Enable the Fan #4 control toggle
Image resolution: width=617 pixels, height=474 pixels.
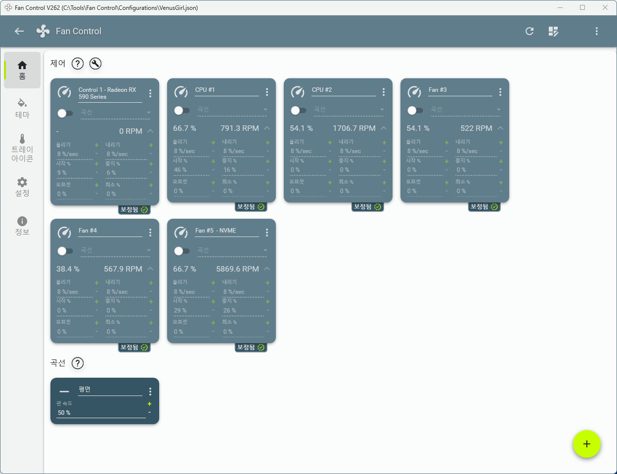pos(65,251)
